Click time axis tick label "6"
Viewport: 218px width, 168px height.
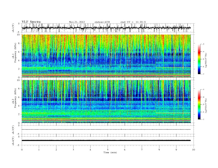[125, 150]
